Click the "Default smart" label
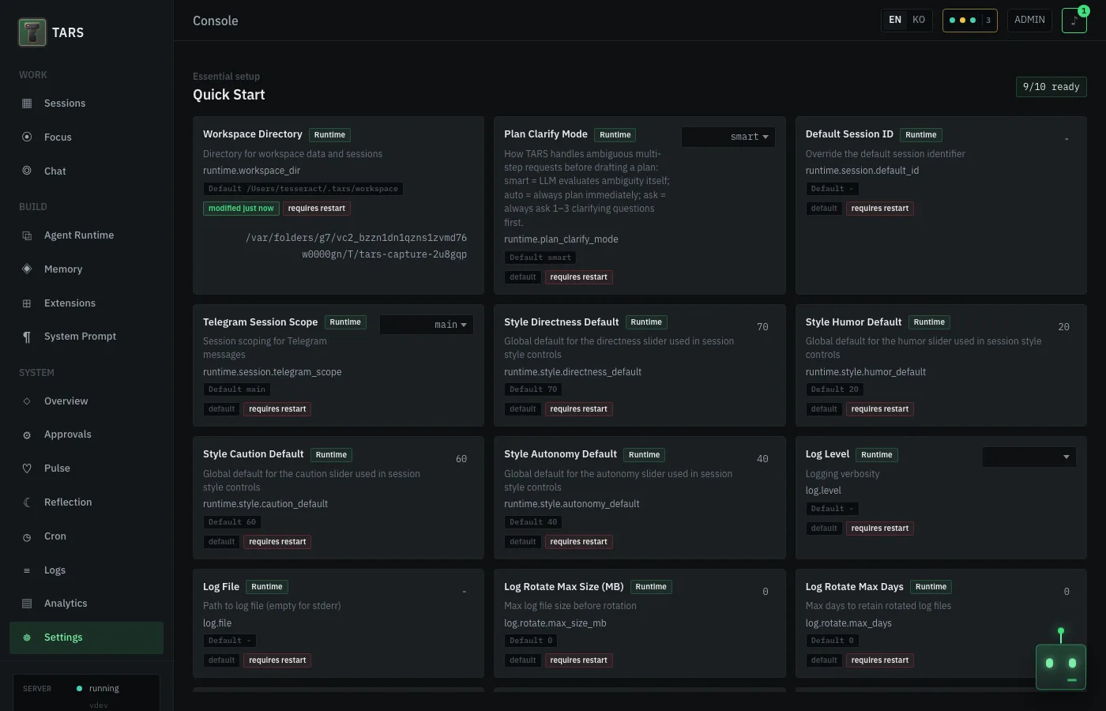 [x=540, y=258]
